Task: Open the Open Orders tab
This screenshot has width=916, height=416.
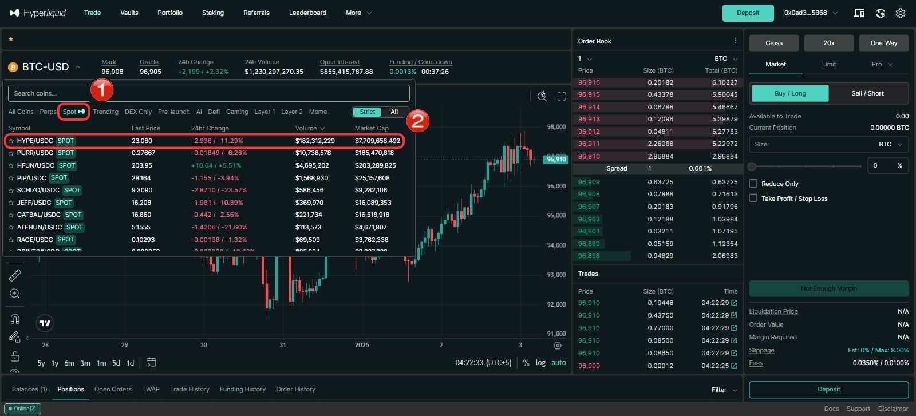Action: (x=113, y=389)
